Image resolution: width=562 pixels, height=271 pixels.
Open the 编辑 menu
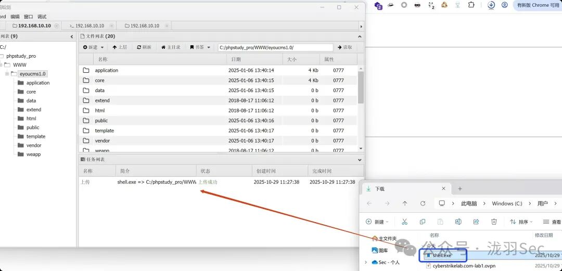(15, 17)
